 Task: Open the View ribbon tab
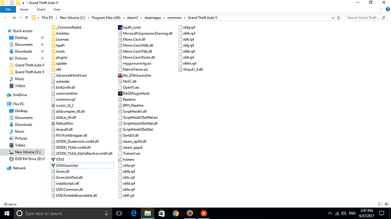[57, 10]
